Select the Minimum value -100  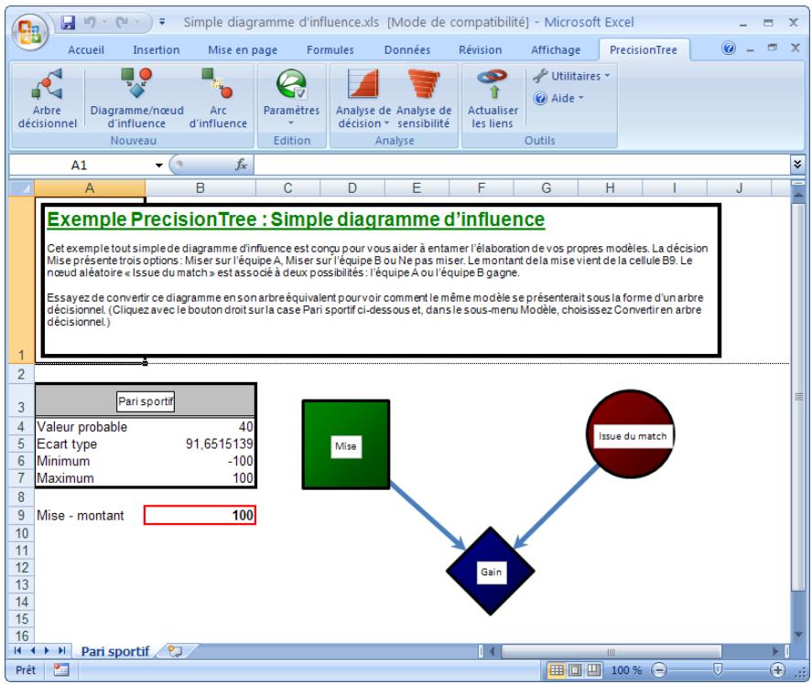click(x=200, y=461)
